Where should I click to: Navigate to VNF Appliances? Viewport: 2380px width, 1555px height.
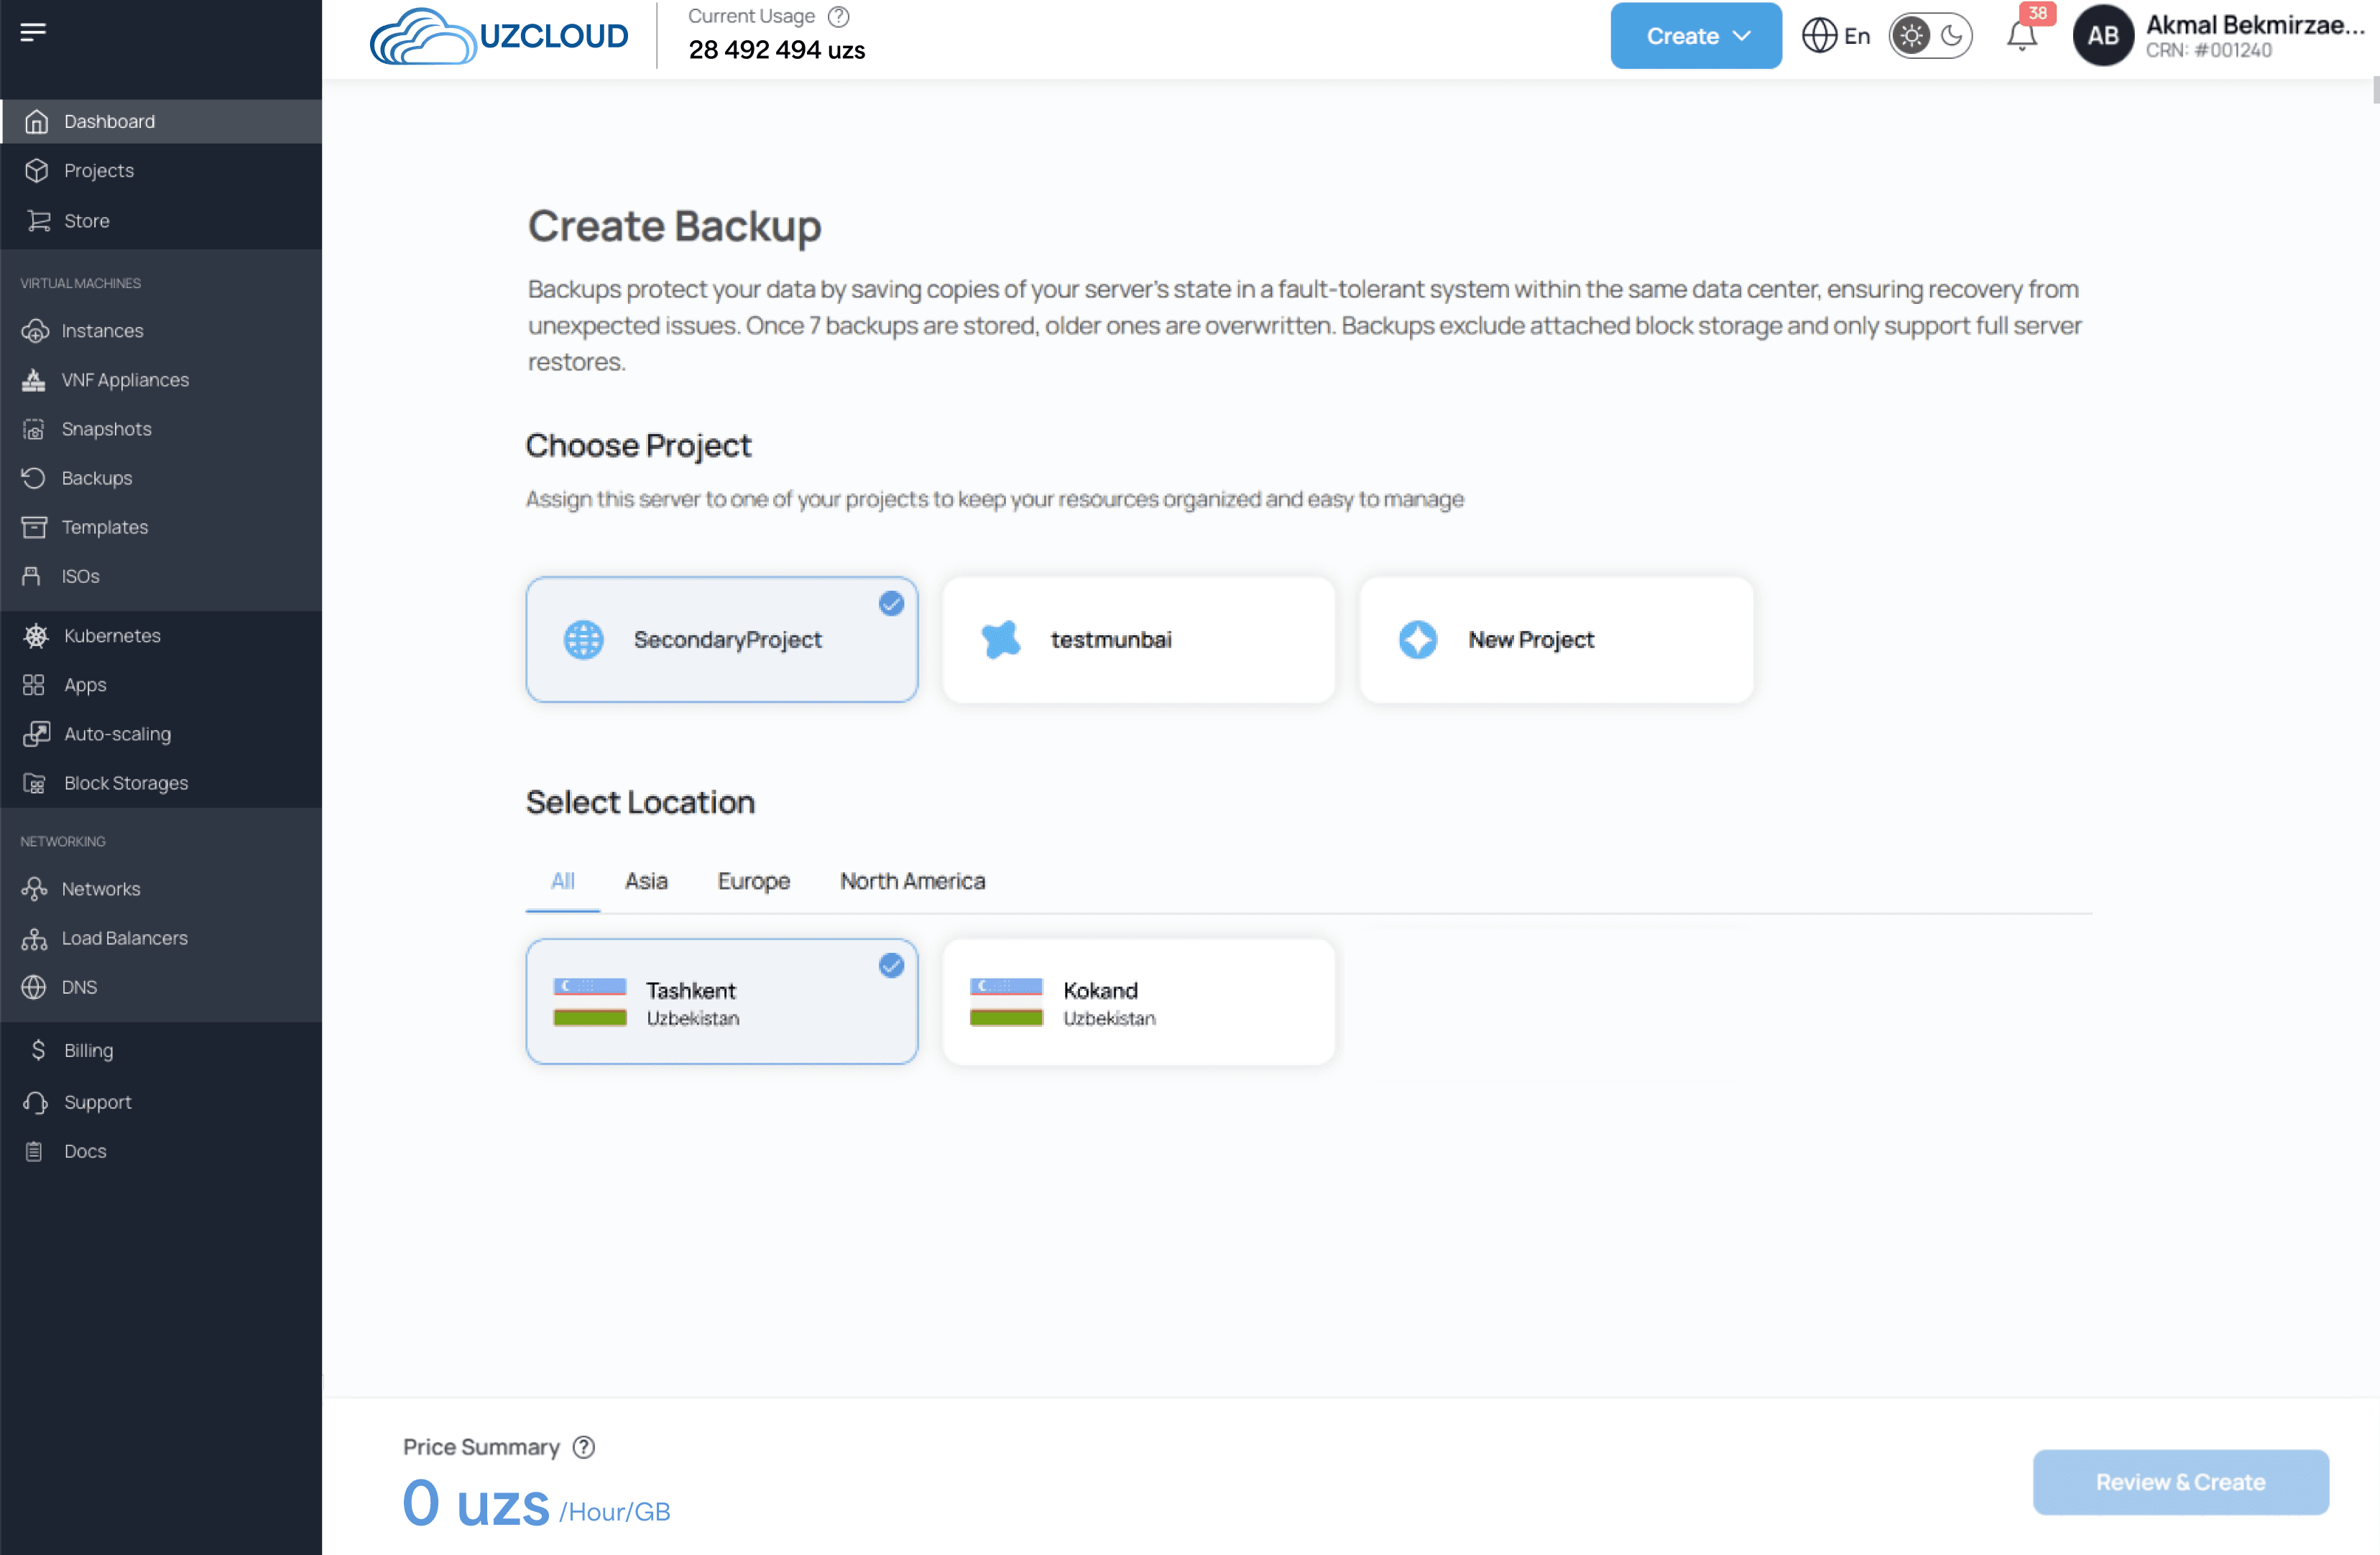(x=126, y=379)
